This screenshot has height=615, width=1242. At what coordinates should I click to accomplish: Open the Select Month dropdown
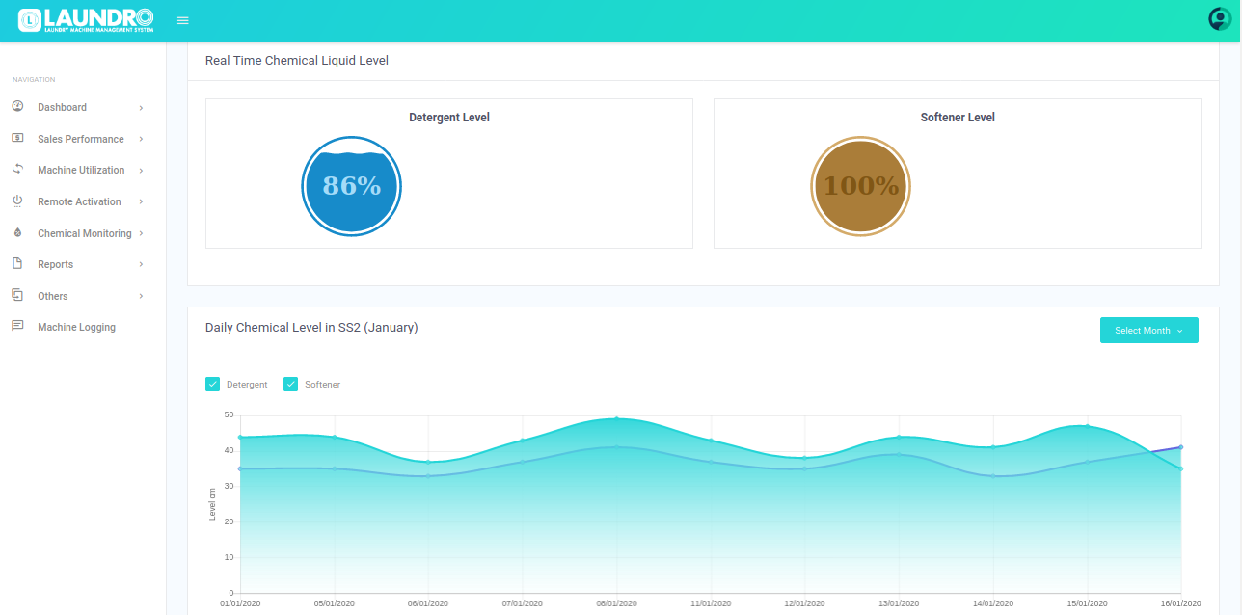pos(1148,331)
